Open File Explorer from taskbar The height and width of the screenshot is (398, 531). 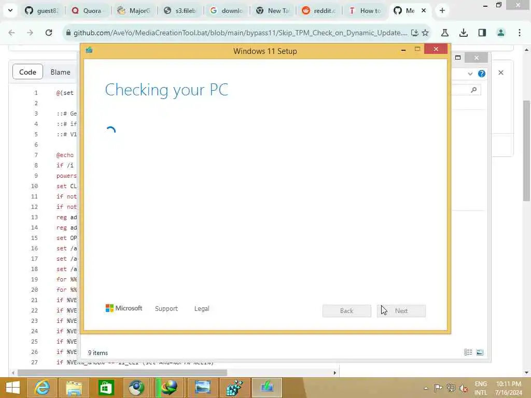pyautogui.click(x=74, y=388)
